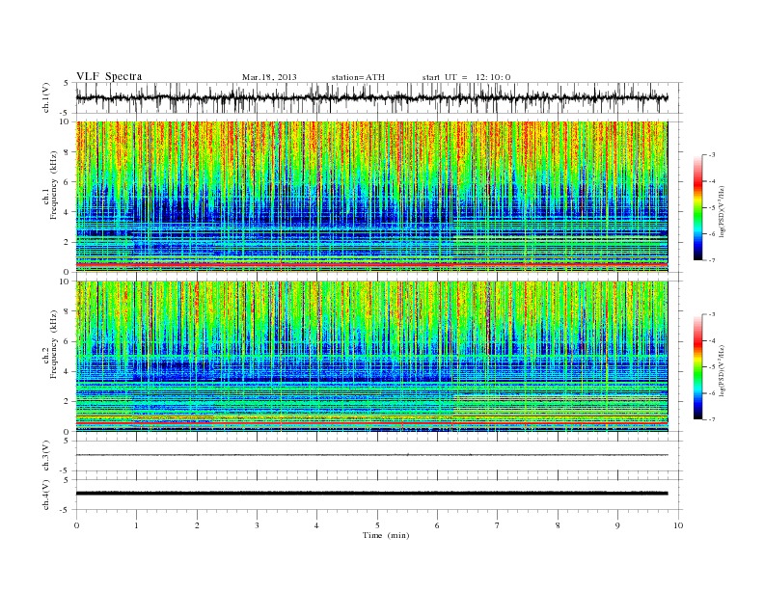Click the "VLF Spectra" title text

(109, 76)
